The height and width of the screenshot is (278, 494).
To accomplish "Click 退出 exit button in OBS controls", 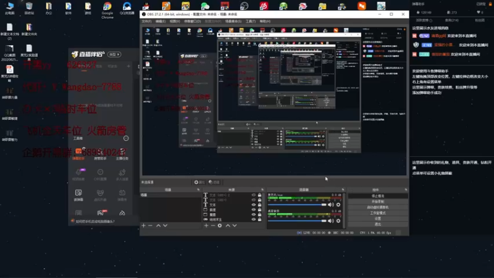I will coord(378,224).
